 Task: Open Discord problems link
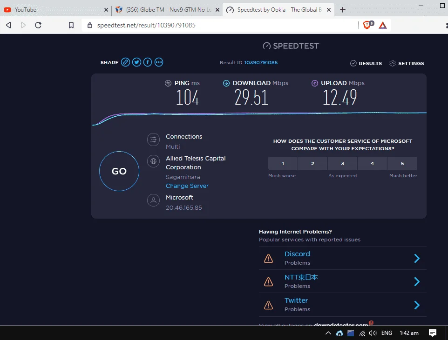click(297, 254)
